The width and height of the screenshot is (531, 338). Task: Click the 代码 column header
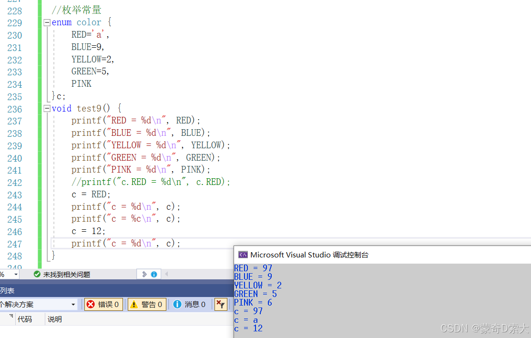[25, 319]
